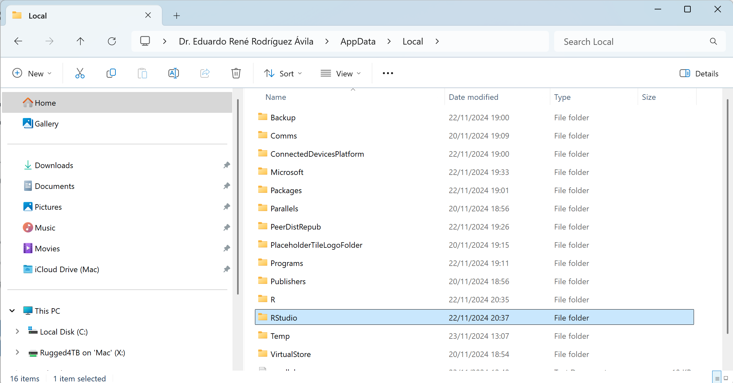Click the Copy icon in toolbar

tap(111, 73)
